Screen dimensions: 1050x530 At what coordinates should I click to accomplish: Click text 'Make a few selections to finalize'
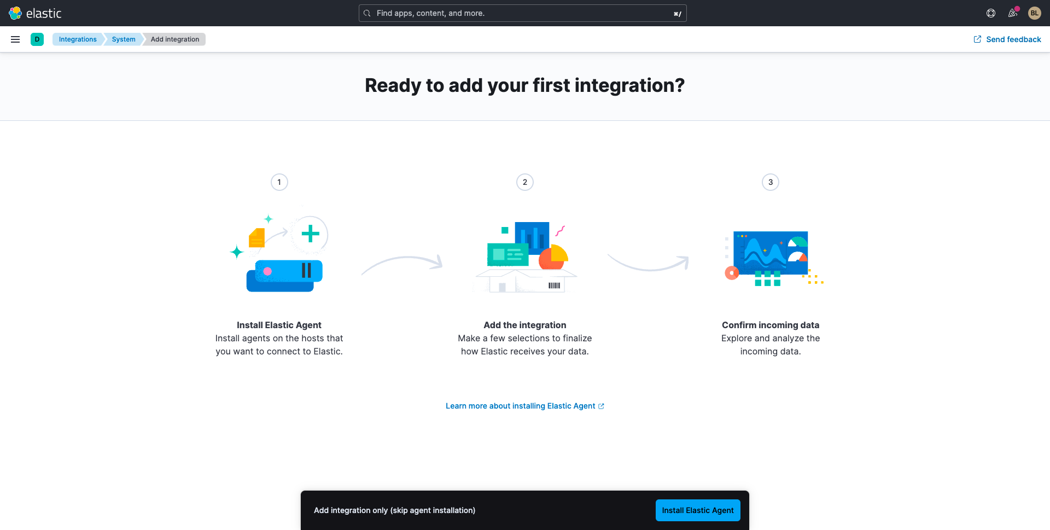click(525, 339)
